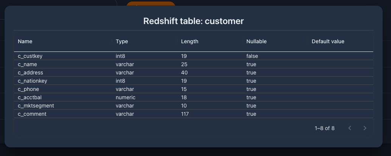
Task: Select the c_mktsegment row
Action: (x=194, y=106)
